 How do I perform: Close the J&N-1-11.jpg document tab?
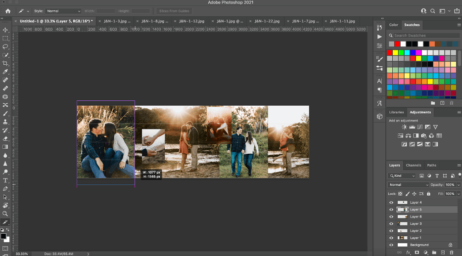click(325, 21)
